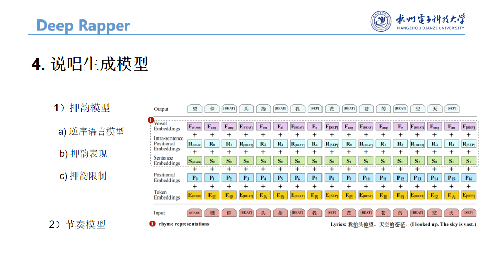Click the Lyrics caption under the diagram
The width and height of the screenshot is (493, 277).
coord(403,224)
